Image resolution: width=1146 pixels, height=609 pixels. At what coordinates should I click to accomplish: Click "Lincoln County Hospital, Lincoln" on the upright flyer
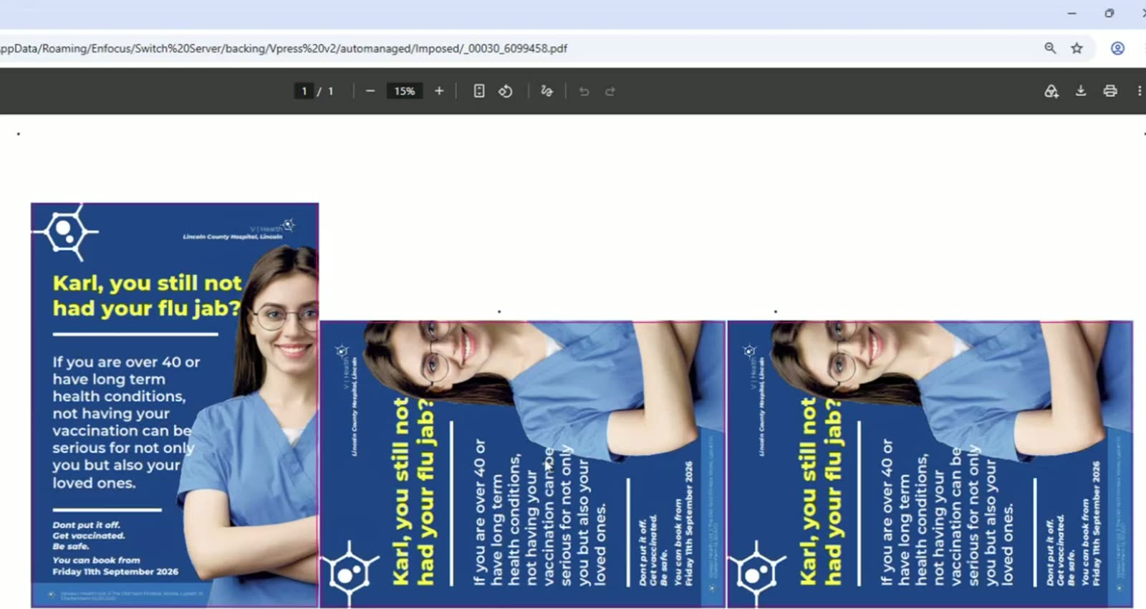point(232,236)
